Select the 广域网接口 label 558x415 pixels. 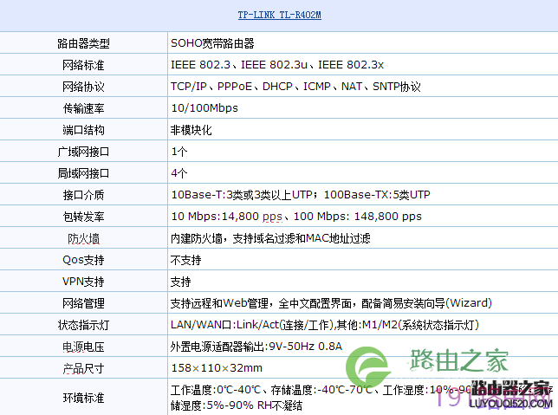[83, 152]
